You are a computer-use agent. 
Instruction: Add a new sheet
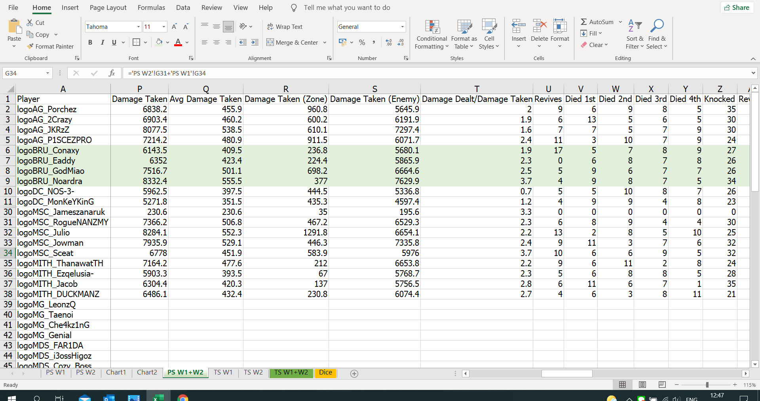[354, 373]
